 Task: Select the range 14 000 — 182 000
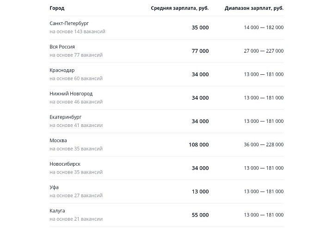264,28
